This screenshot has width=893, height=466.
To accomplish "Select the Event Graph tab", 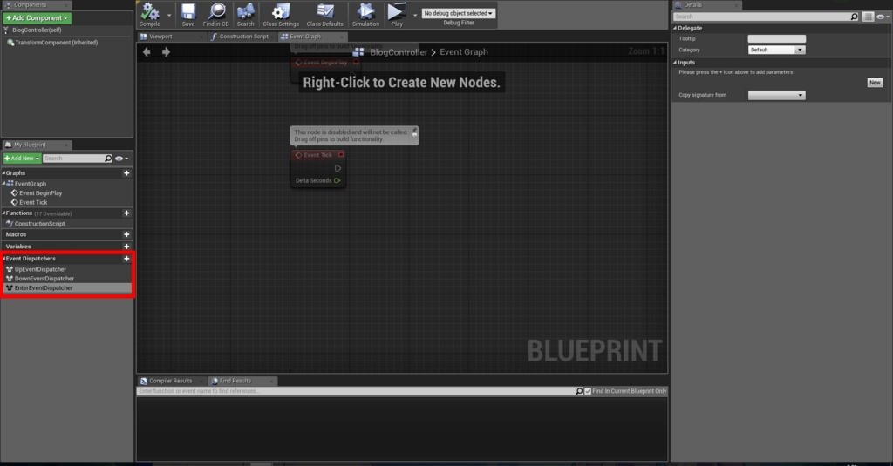I will click(312, 37).
